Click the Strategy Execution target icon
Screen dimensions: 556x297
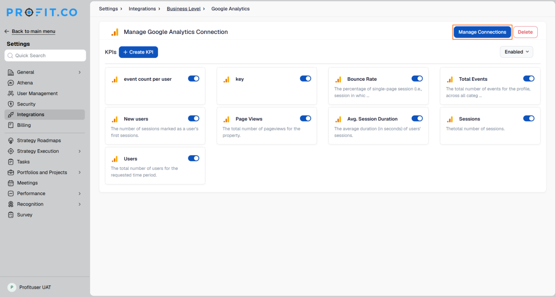click(11, 151)
